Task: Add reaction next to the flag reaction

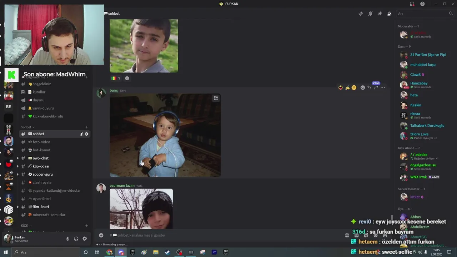Action: [127, 78]
